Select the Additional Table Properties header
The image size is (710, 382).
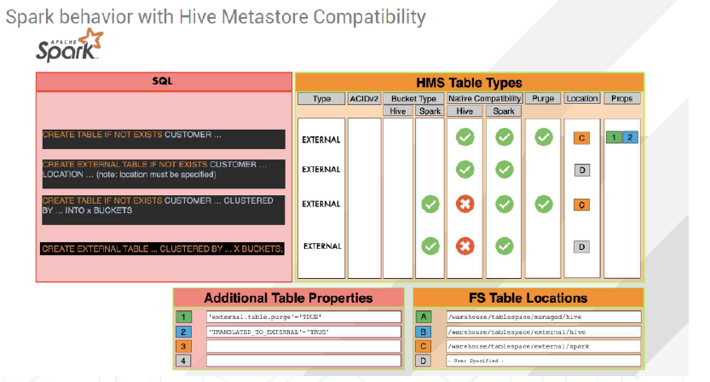288,298
